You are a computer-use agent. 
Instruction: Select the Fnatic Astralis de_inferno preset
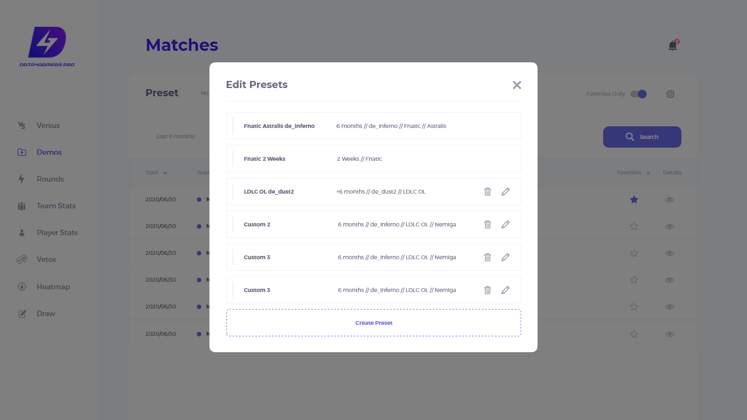pyautogui.click(x=373, y=126)
